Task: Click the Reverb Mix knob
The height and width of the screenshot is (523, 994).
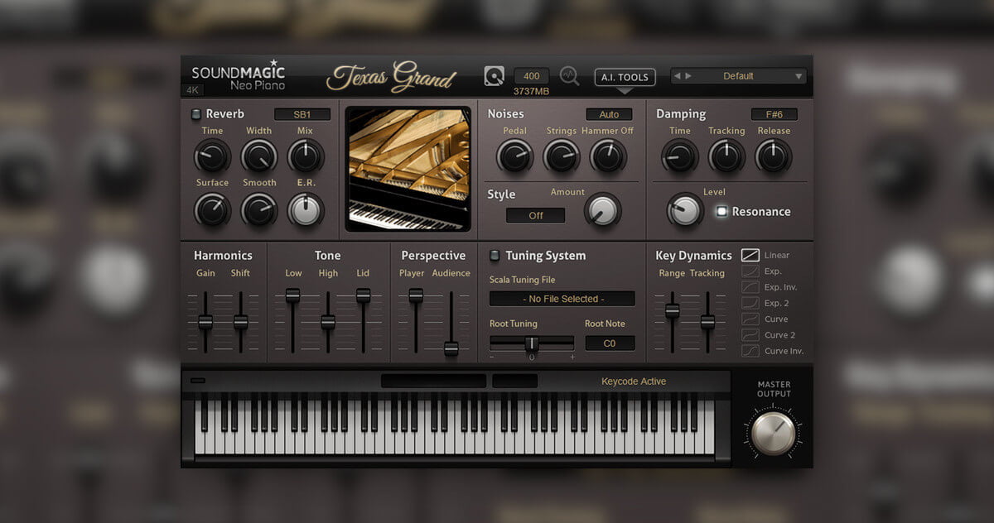Action: (x=306, y=156)
